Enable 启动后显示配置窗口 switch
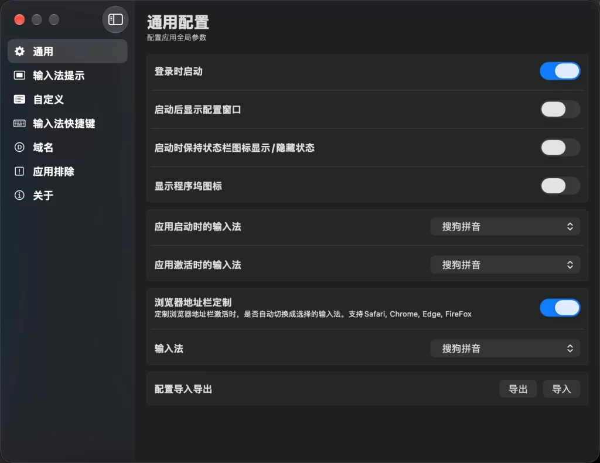The height and width of the screenshot is (463, 600). click(560, 110)
